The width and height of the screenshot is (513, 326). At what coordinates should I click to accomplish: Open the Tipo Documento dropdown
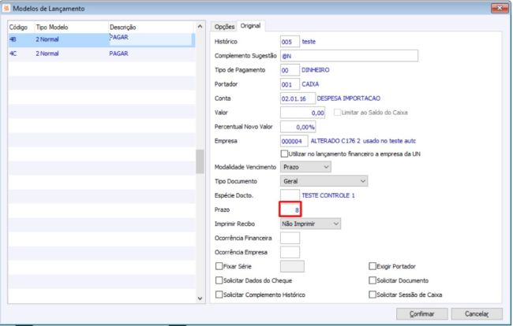coord(324,181)
